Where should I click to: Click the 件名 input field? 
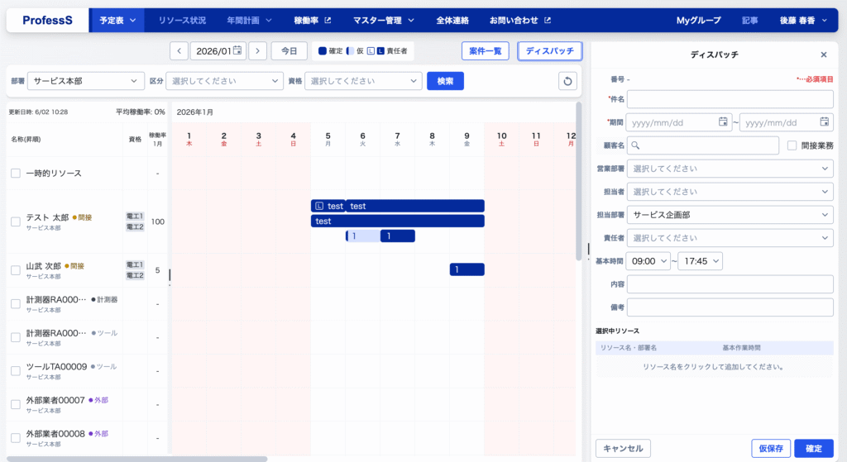(730, 99)
